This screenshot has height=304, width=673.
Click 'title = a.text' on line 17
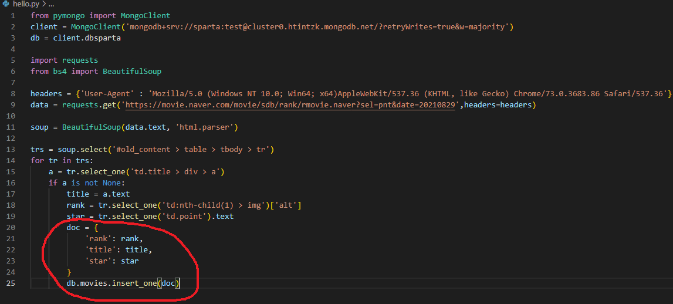pyautogui.click(x=98, y=194)
